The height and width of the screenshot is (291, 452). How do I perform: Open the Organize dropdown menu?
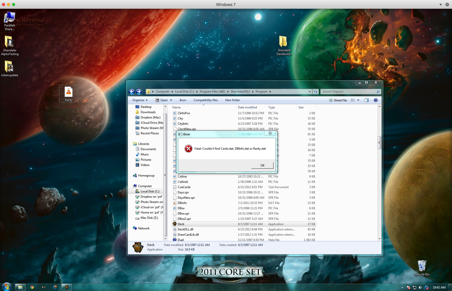click(140, 100)
